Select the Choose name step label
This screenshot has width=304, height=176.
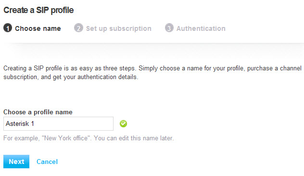pyautogui.click(x=38, y=28)
